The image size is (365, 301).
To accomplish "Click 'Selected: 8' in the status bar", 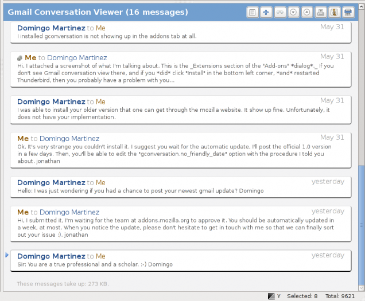I will pos(302,296).
